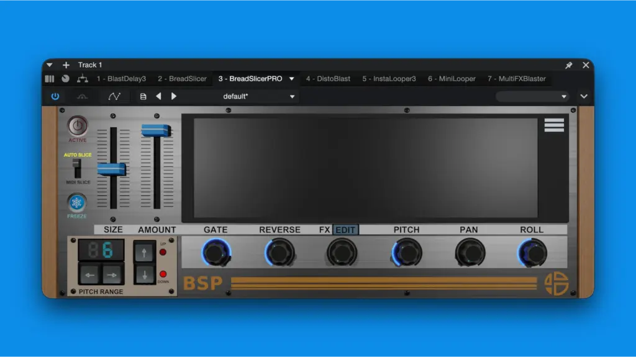This screenshot has width=636, height=357.
Task: Open BreadSlicerPRO tab dropdown arrow
Action: coord(292,79)
